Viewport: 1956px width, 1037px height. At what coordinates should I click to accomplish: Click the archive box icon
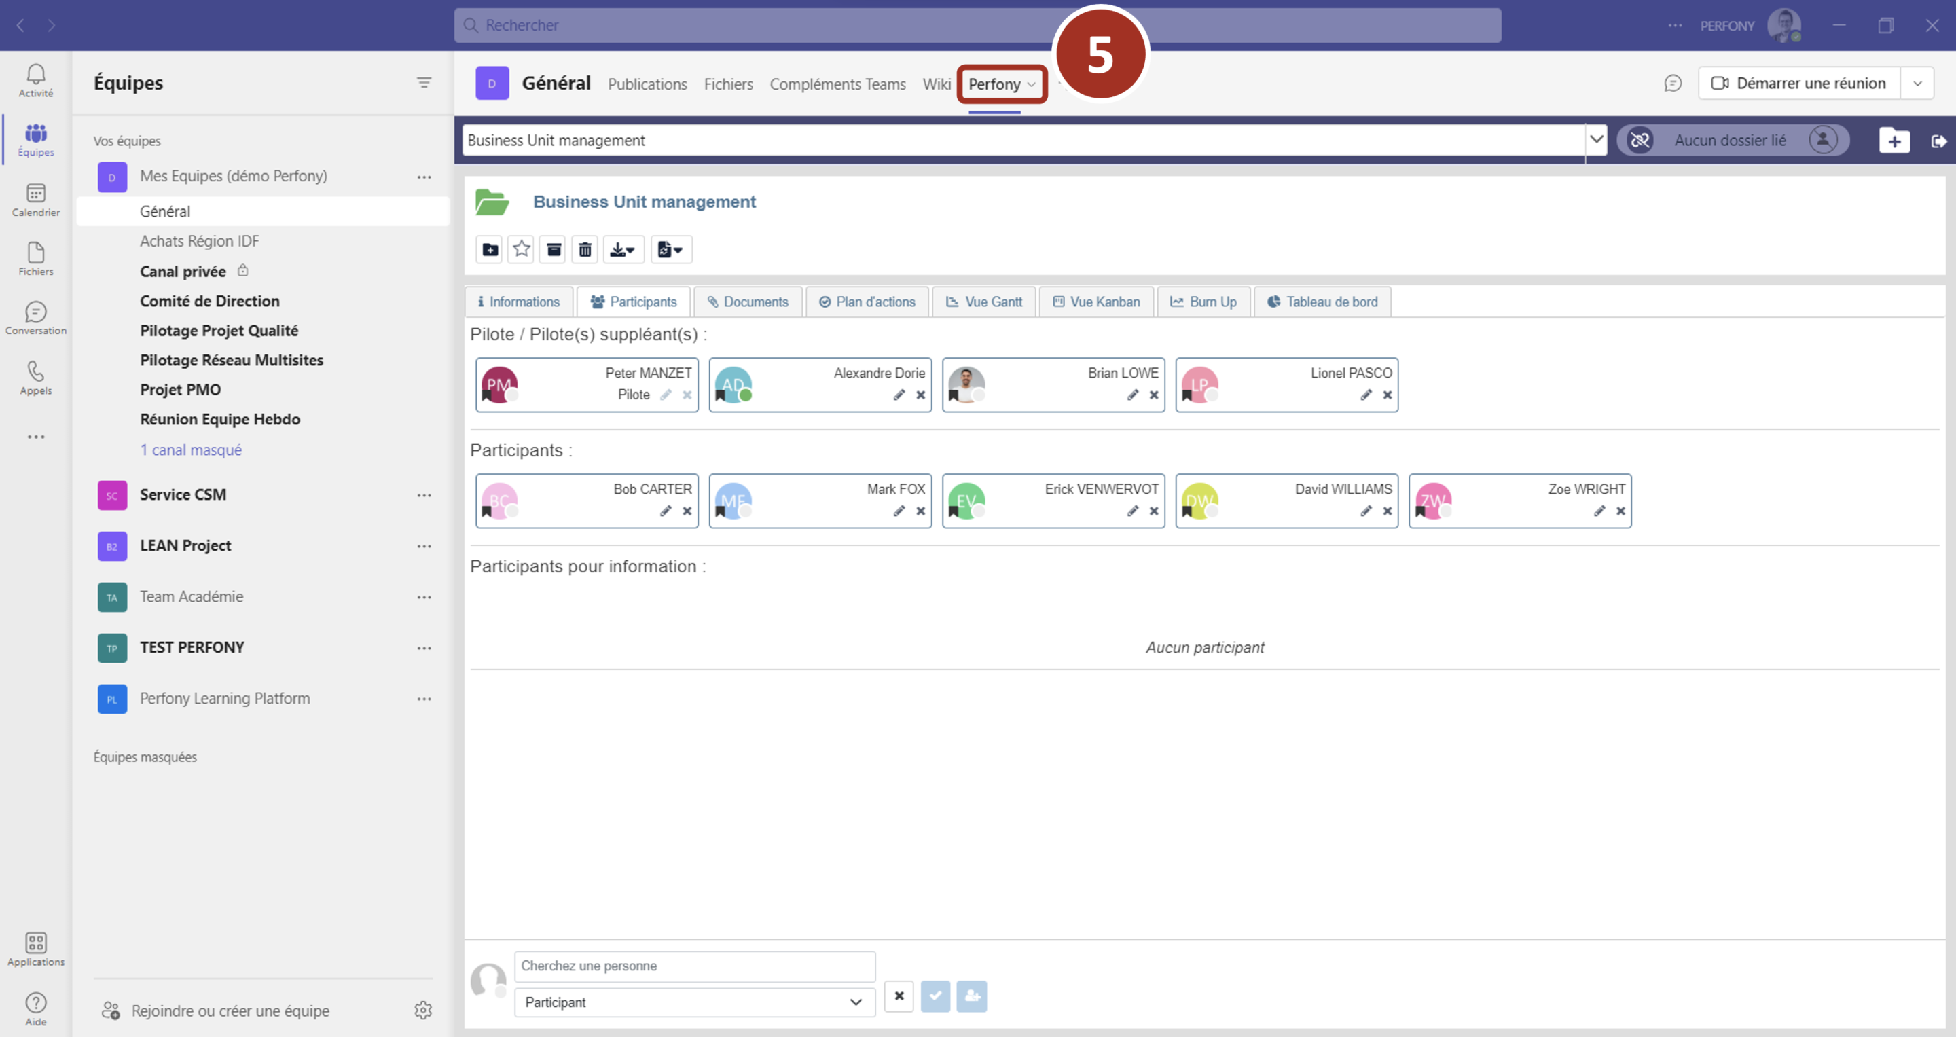click(554, 249)
